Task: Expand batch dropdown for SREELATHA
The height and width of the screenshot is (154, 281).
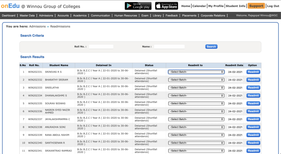Action: [x=196, y=87]
